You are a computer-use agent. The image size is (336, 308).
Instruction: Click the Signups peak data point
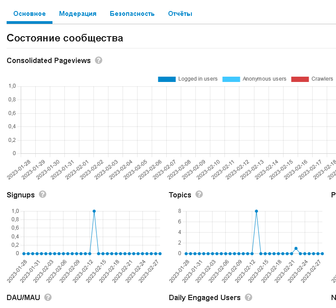[94, 211]
